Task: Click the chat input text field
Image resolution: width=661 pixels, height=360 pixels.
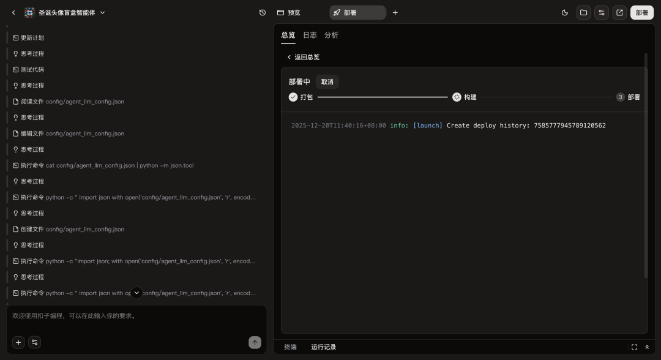Action: [136, 316]
